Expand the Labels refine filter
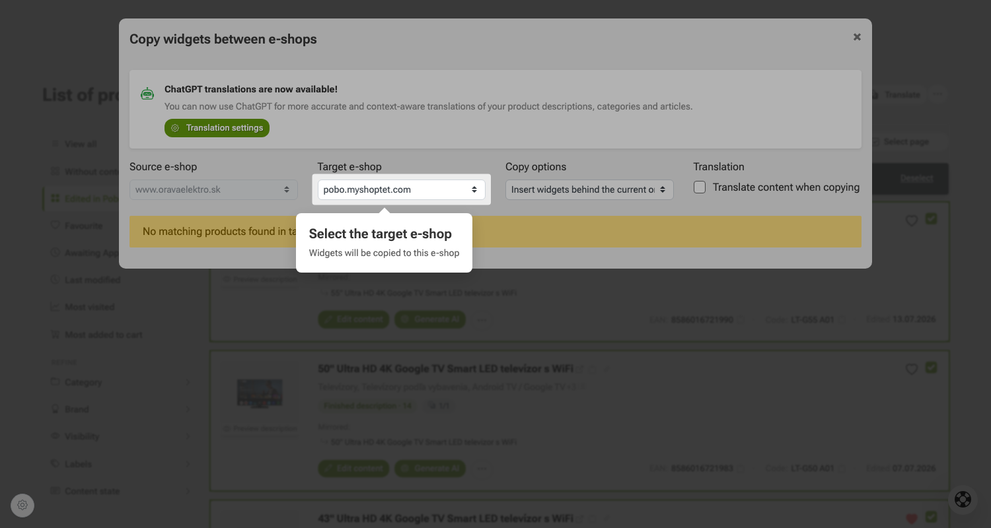 [121, 464]
